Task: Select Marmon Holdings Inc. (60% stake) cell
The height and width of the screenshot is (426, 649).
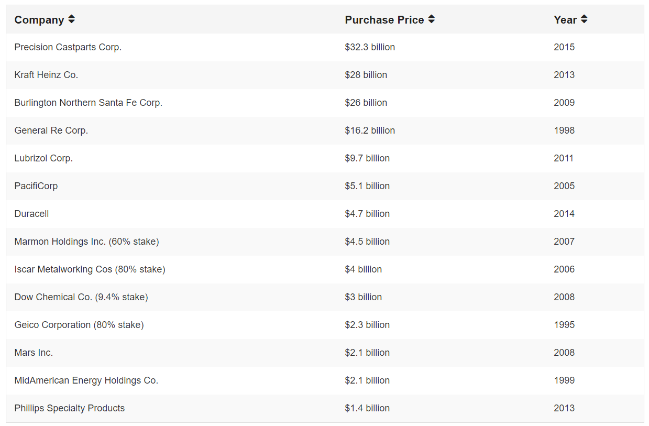Action: pyautogui.click(x=87, y=242)
